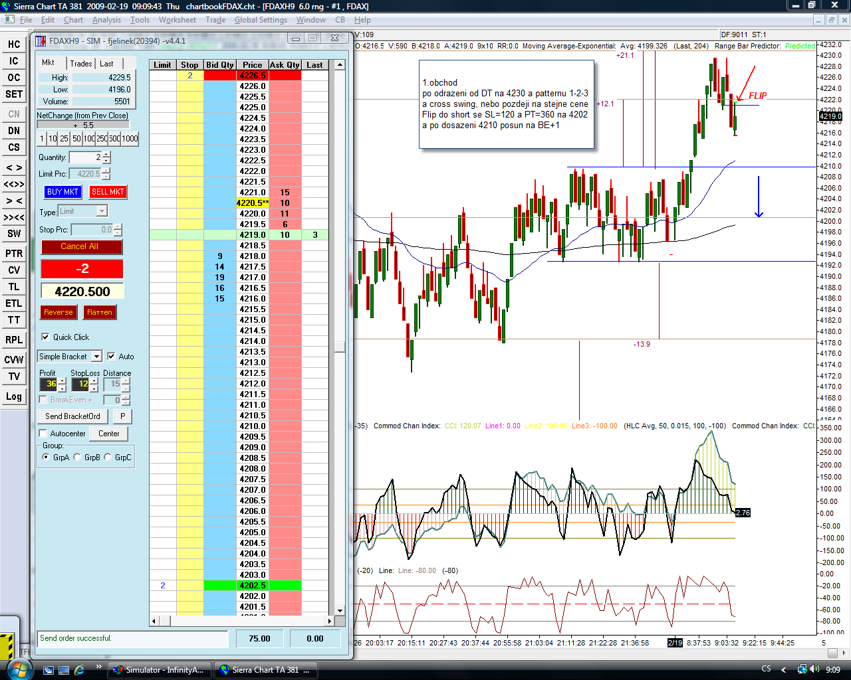Image resolution: width=851 pixels, height=680 pixels.
Task: Click the Send BracketOrd button
Action: point(73,416)
